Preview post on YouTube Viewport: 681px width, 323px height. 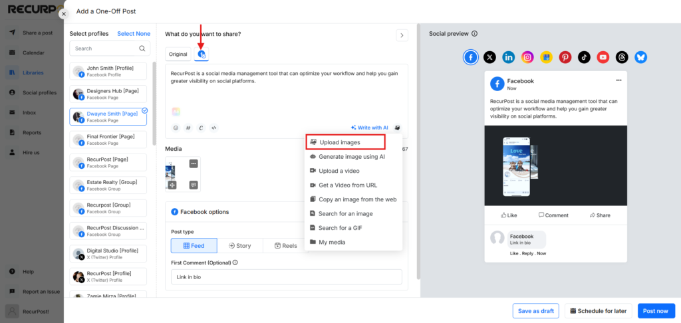[603, 57]
